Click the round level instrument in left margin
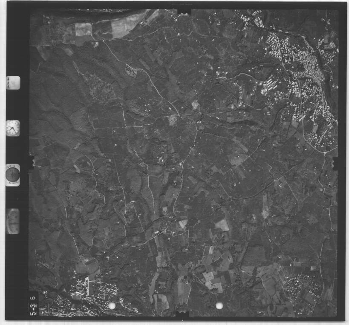The width and height of the screenshot is (349, 325). (x=13, y=175)
